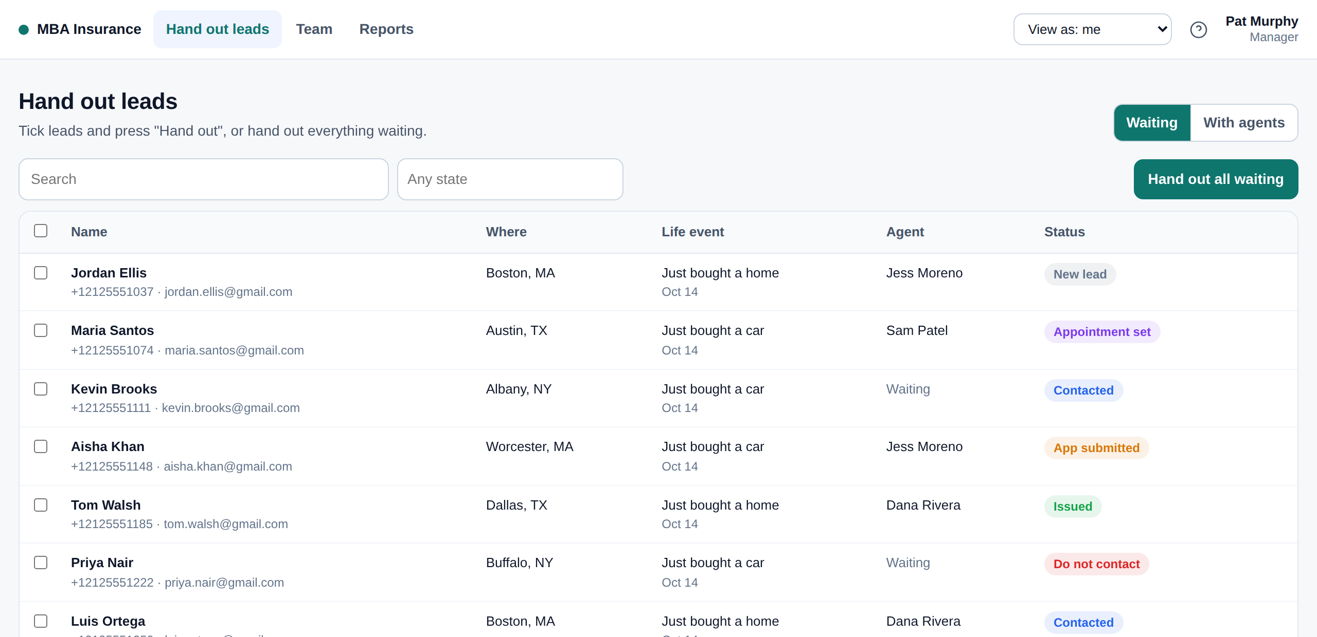Click Waiting agent text for Priya Nair

tap(908, 563)
